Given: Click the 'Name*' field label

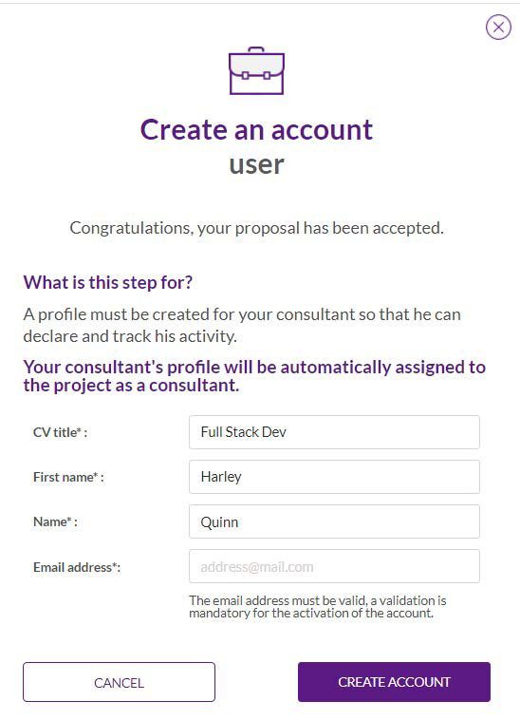Looking at the screenshot, I should click(x=55, y=522).
